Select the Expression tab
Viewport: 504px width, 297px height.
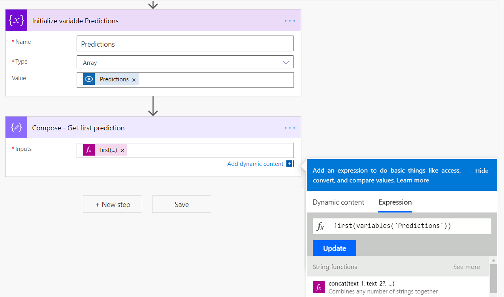pyautogui.click(x=395, y=202)
